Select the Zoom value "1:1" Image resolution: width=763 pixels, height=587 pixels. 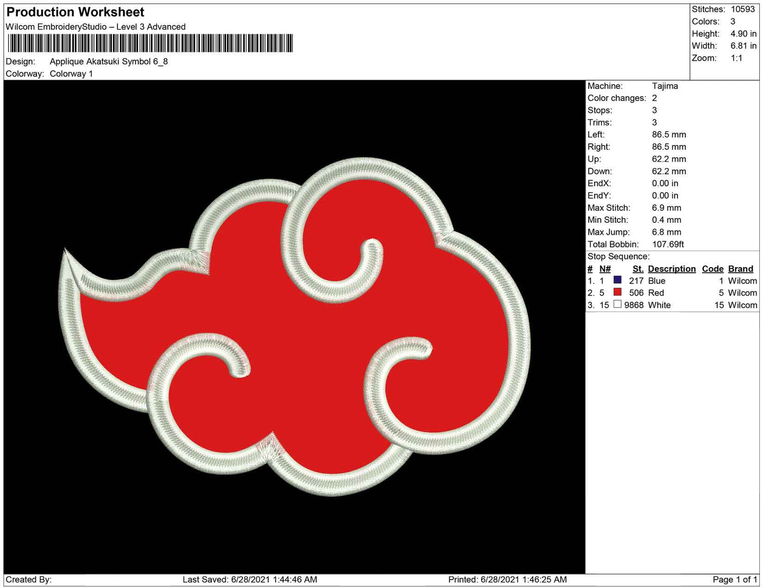737,58
